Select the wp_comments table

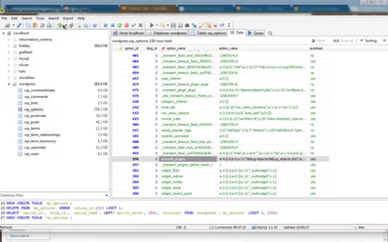click(x=36, y=97)
